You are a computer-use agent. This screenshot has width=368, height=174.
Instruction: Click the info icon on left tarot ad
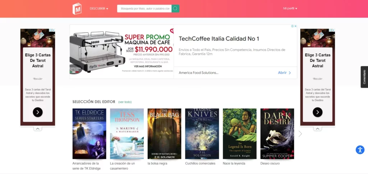(50, 30)
